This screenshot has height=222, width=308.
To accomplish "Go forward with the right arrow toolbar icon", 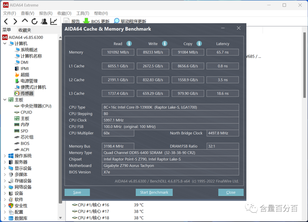I will pos(15,21).
